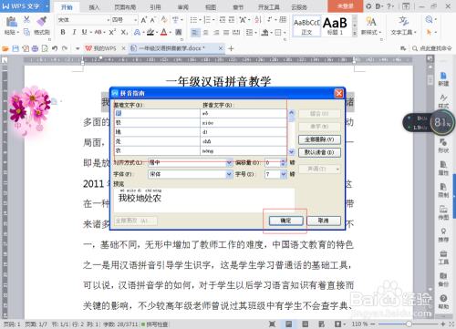
Task: Expand the highlight color dropdown arrow
Action: tap(157, 32)
